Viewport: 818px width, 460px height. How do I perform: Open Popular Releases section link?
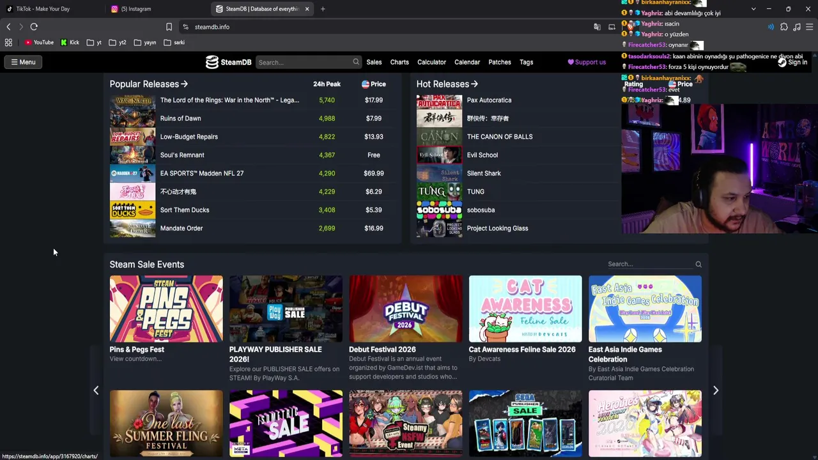pos(148,84)
